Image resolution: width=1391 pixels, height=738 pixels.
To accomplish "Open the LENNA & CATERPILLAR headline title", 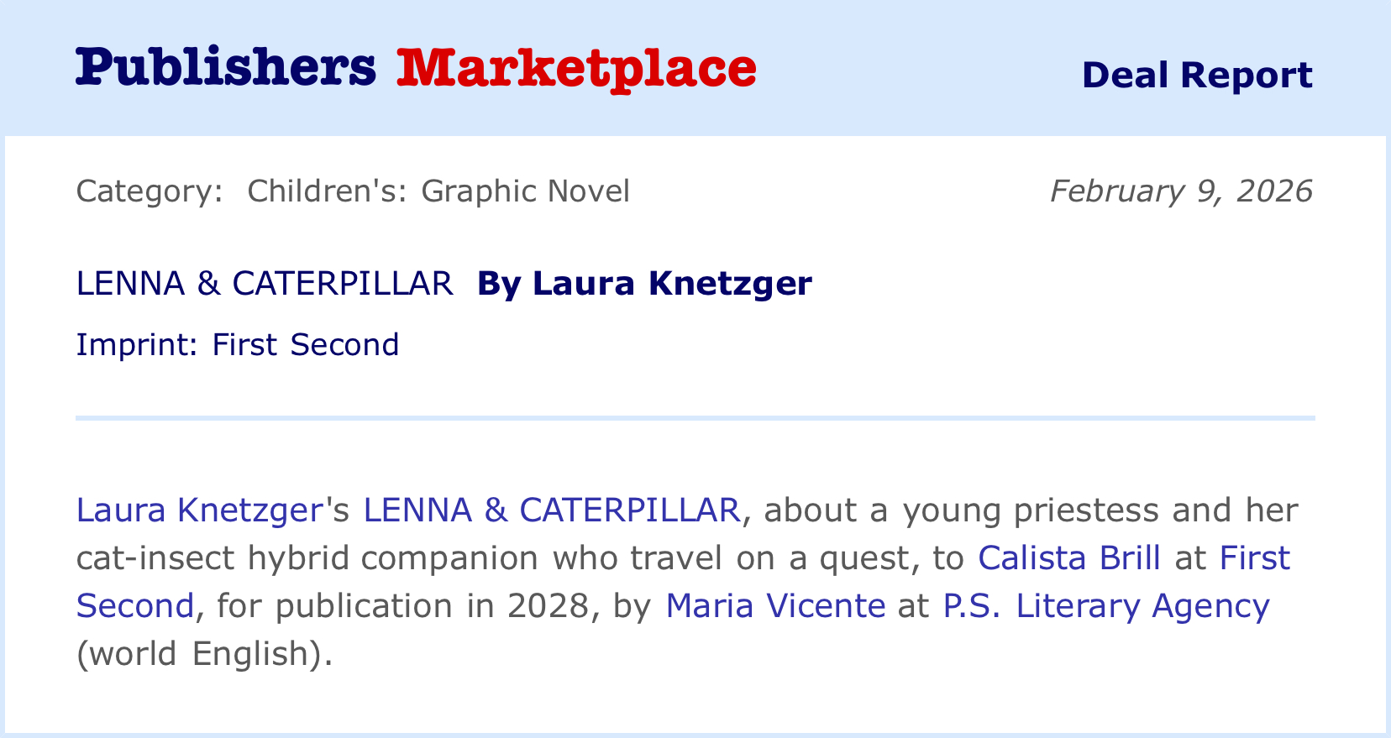I will [265, 284].
